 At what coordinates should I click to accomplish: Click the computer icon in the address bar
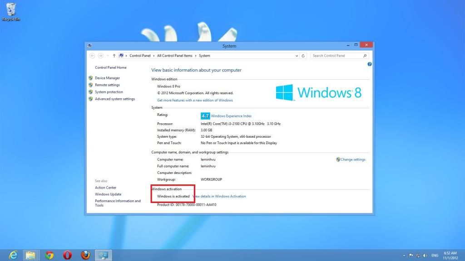tap(121, 56)
